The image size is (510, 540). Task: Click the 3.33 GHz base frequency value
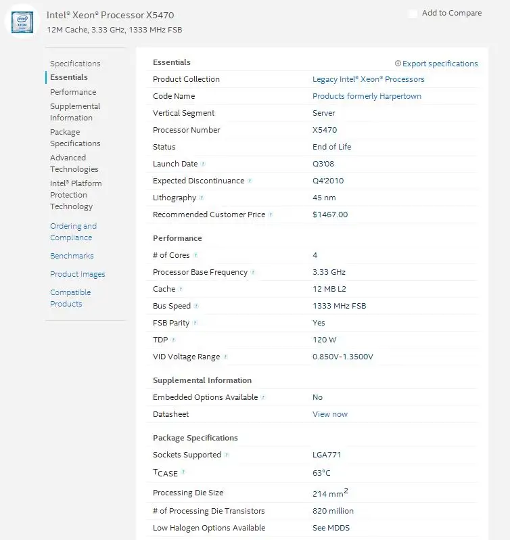pyautogui.click(x=329, y=272)
